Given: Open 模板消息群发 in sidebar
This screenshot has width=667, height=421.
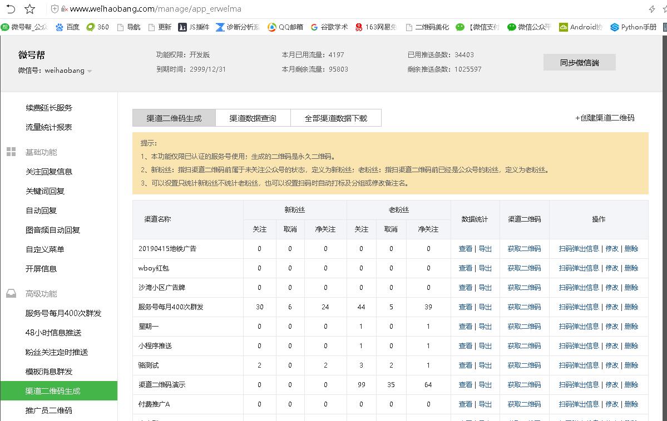Looking at the screenshot, I should [x=49, y=372].
